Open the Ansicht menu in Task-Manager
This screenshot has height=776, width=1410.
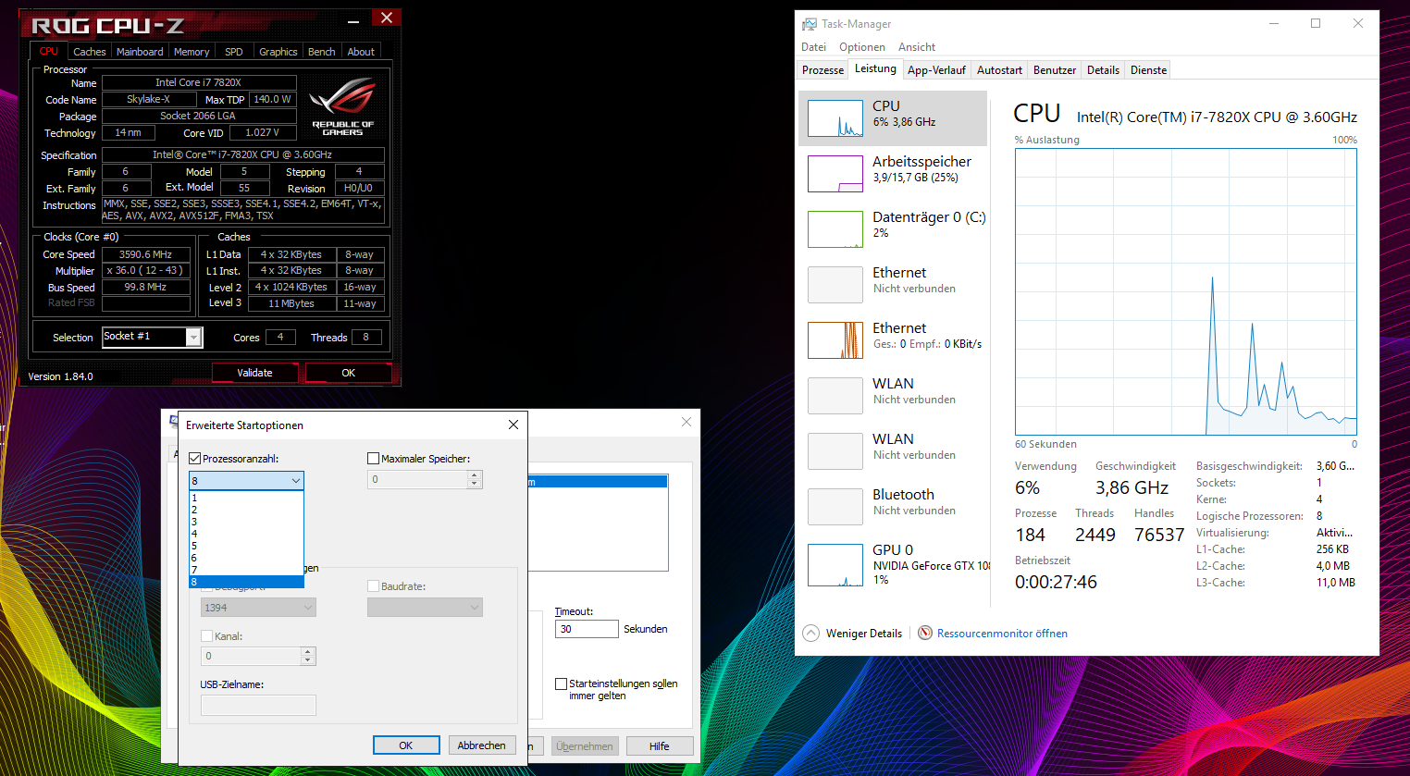coord(917,47)
